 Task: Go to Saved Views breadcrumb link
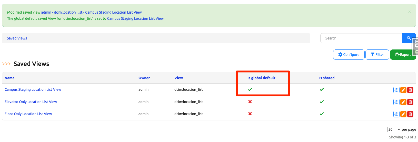(17, 38)
